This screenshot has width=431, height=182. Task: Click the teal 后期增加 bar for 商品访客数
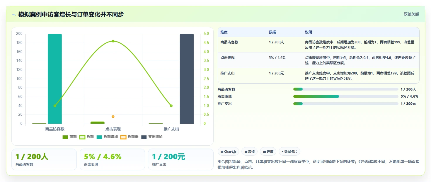click(x=55, y=79)
